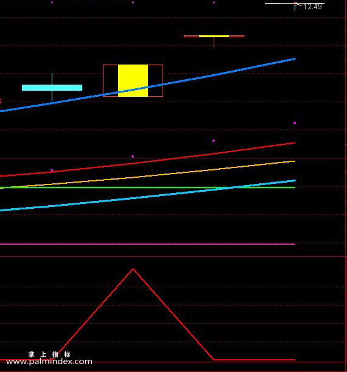
Task: Click the red indicator triangle peak
Action: click(133, 269)
